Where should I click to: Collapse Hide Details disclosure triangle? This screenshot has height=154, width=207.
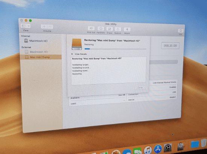point(72,54)
